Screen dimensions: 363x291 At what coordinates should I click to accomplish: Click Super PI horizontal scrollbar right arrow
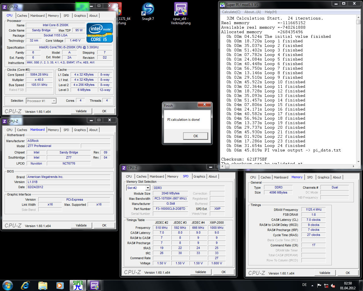click(353, 166)
